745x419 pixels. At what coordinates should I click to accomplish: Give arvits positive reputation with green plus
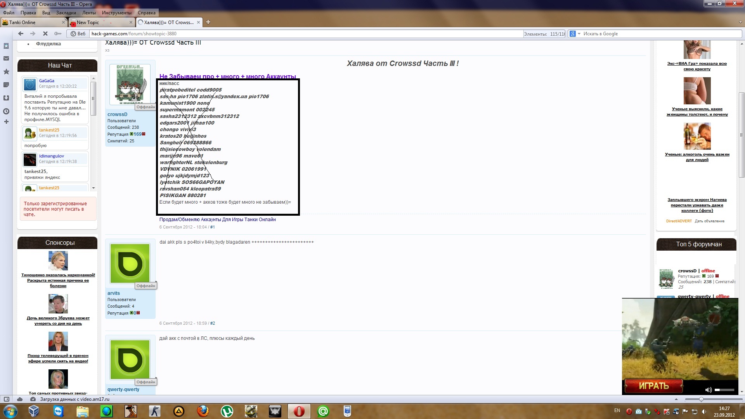131,313
